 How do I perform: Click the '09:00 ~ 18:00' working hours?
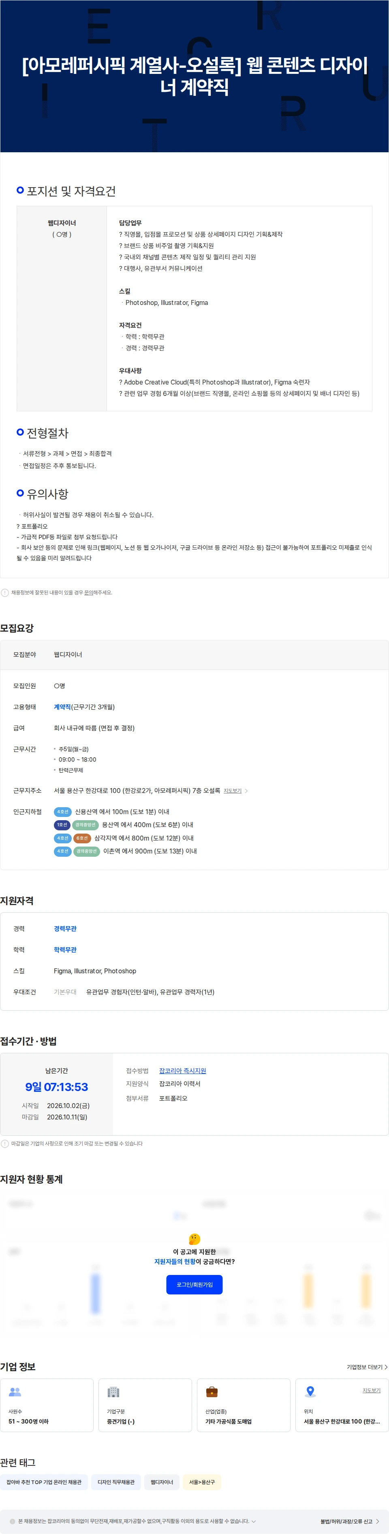click(77, 759)
